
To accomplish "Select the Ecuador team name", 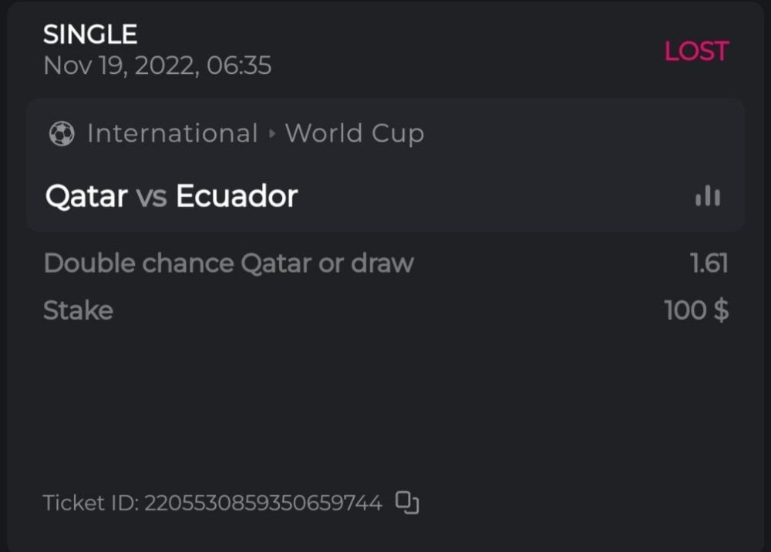I will (237, 196).
